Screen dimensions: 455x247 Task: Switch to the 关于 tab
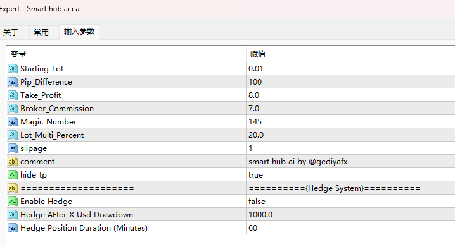pyautogui.click(x=11, y=32)
